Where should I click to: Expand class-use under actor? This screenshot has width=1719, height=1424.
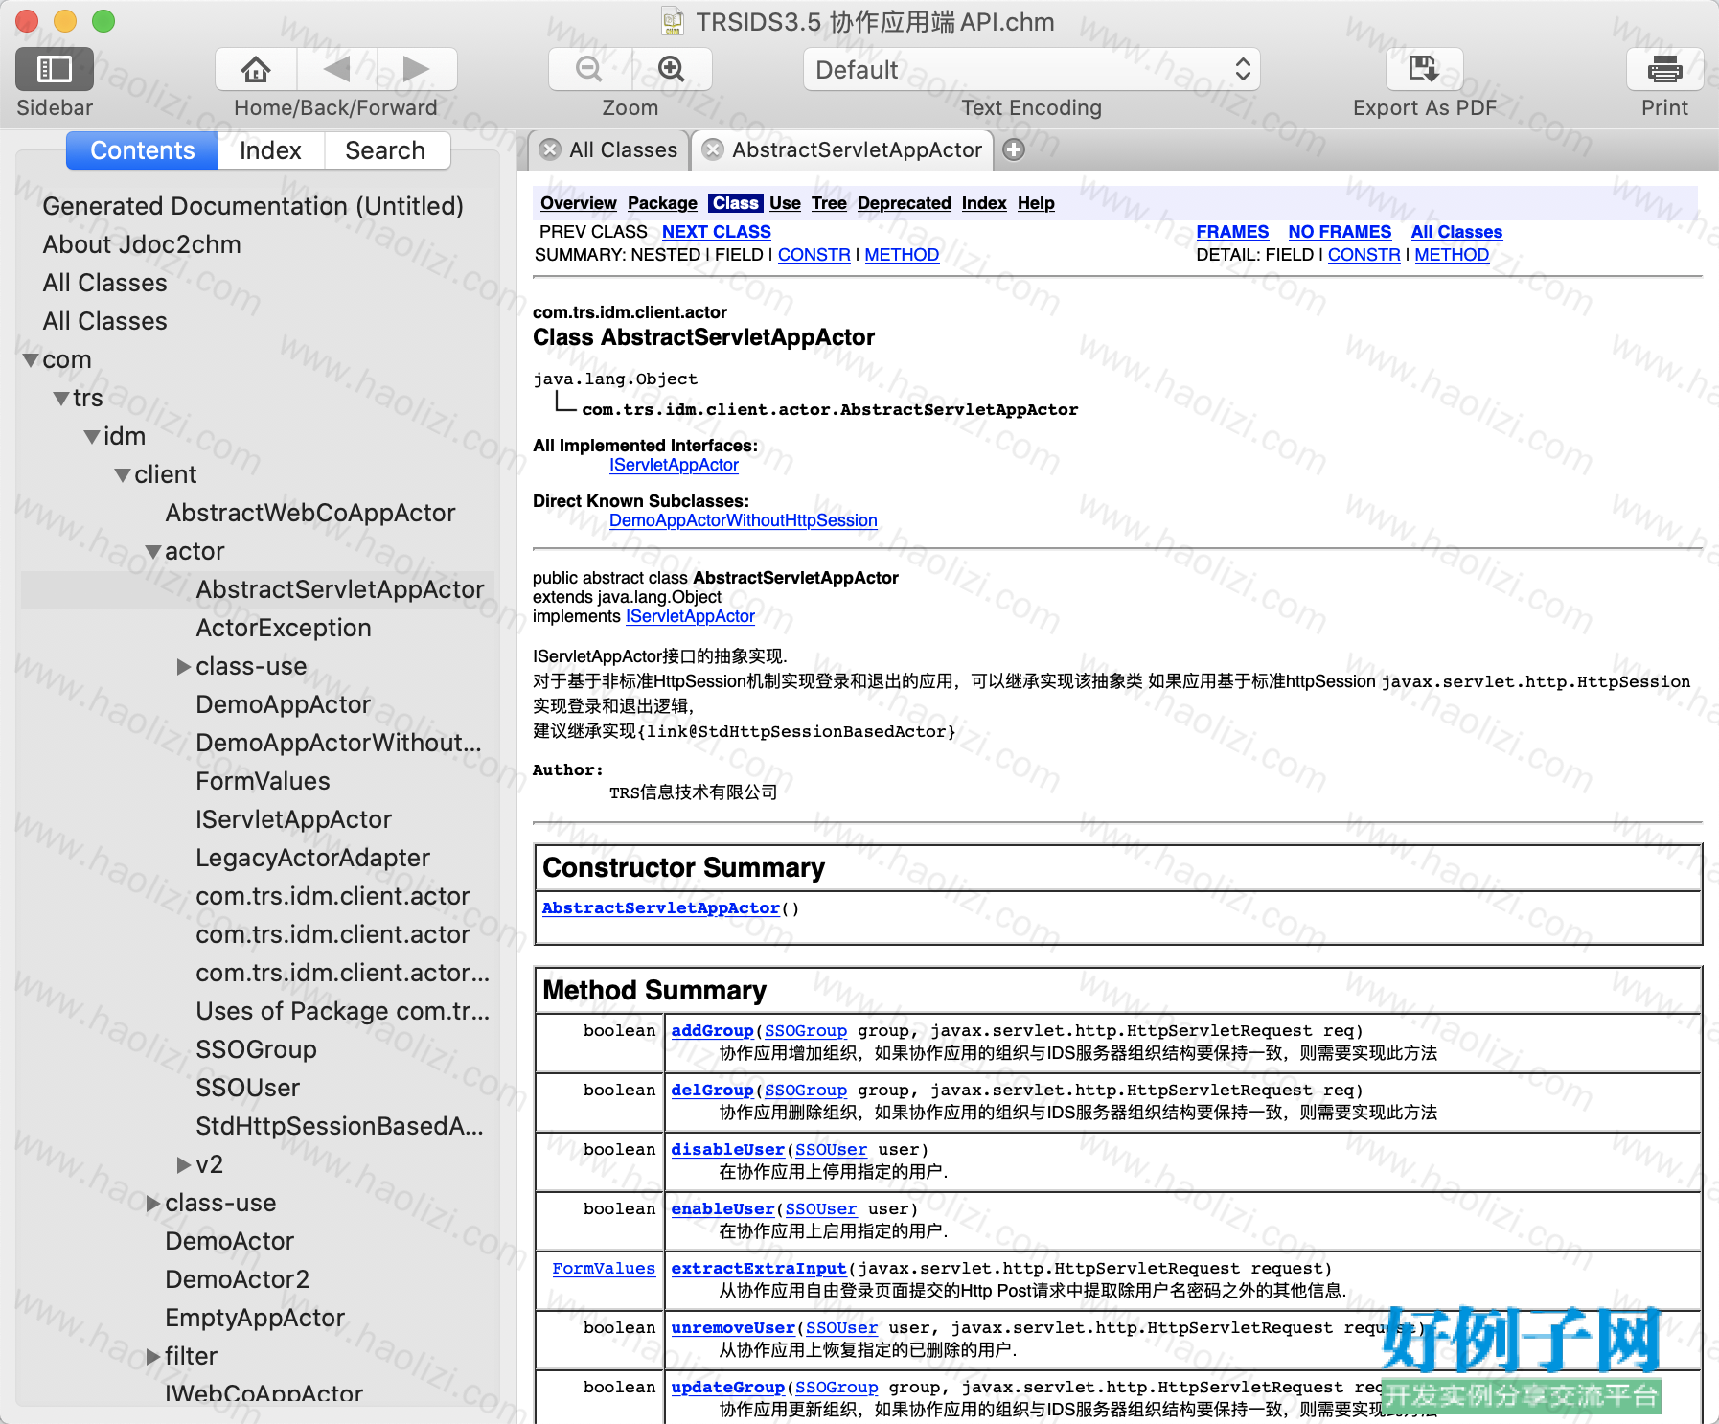184,667
